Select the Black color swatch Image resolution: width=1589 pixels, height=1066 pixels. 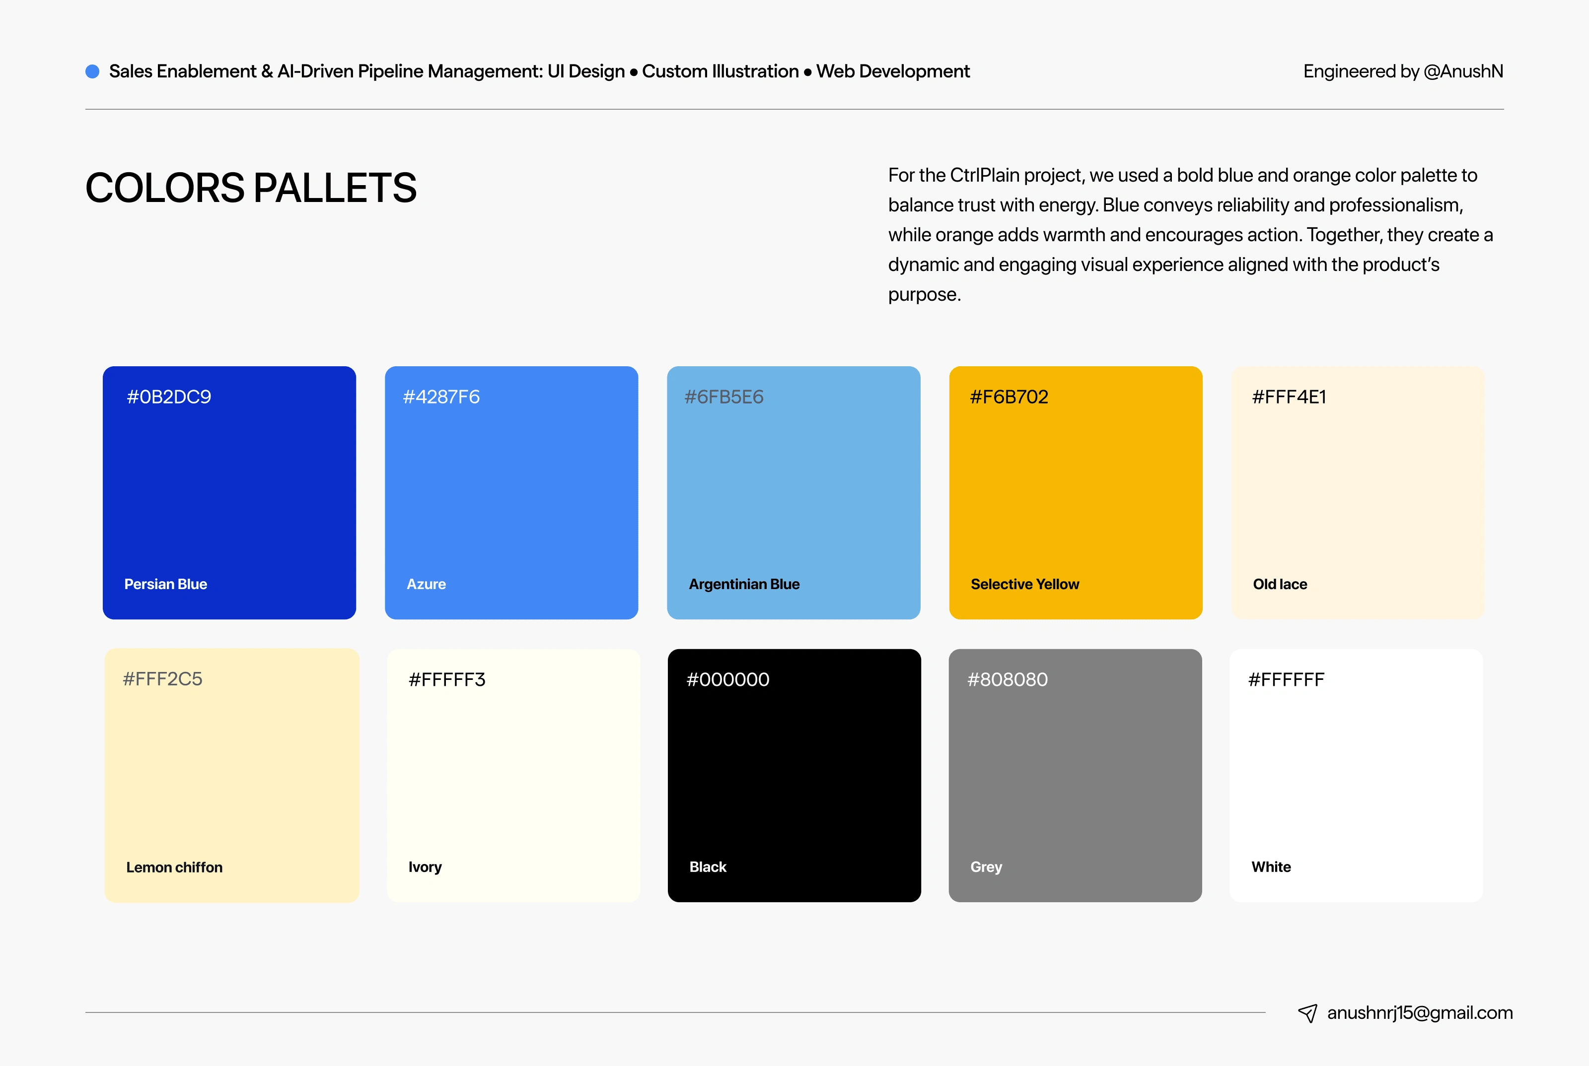pyautogui.click(x=794, y=776)
